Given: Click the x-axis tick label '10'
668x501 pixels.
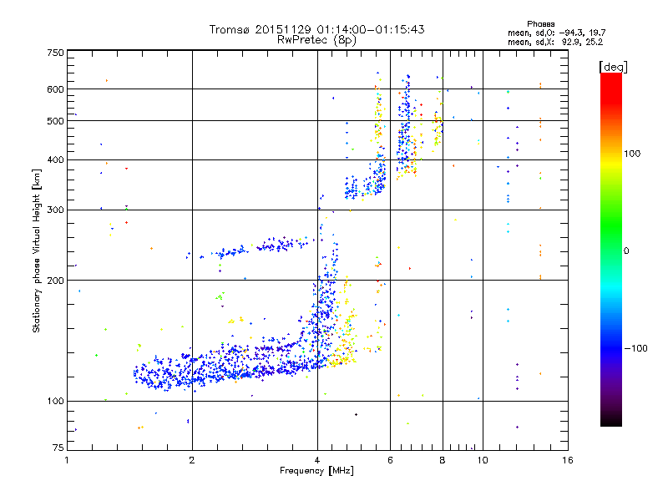Looking at the screenshot, I should point(483,460).
